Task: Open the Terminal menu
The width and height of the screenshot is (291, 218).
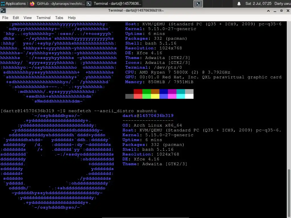Action: 43,18
